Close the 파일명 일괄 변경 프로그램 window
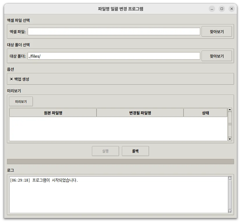Viewport: 241px width, 223px height. pyautogui.click(x=232, y=9)
